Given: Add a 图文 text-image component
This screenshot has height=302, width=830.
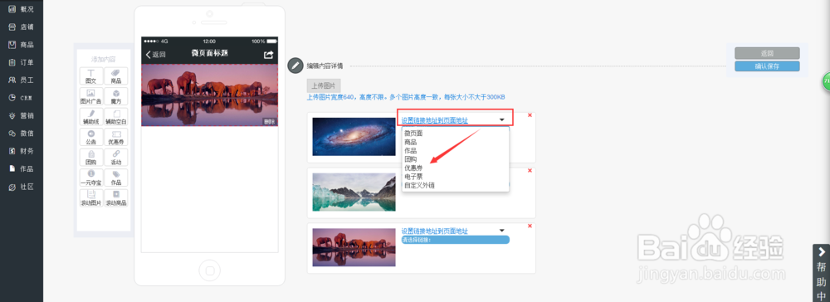Looking at the screenshot, I should pyautogui.click(x=91, y=76).
